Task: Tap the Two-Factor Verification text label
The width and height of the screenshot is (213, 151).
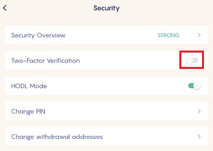Action: (x=45, y=61)
